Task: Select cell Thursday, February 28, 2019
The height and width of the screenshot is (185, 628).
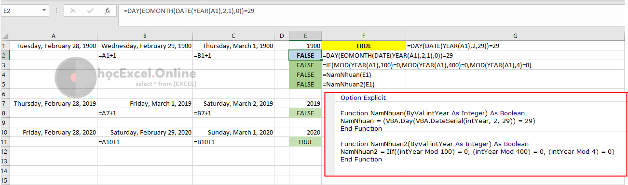Action: click(54, 104)
